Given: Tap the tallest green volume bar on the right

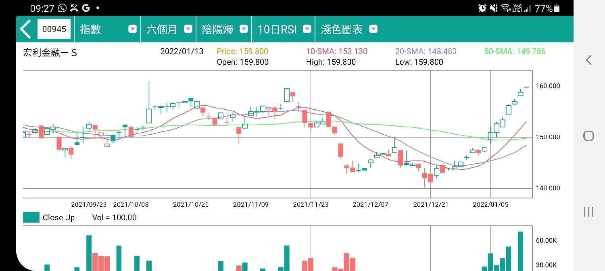Looking at the screenshot, I should tap(520, 251).
